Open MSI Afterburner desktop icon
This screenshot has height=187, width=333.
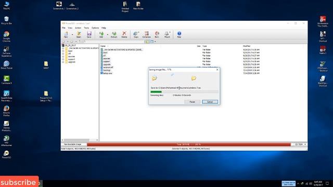(x=6, y=141)
